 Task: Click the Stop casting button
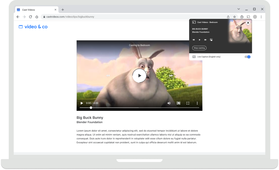tap(199, 48)
